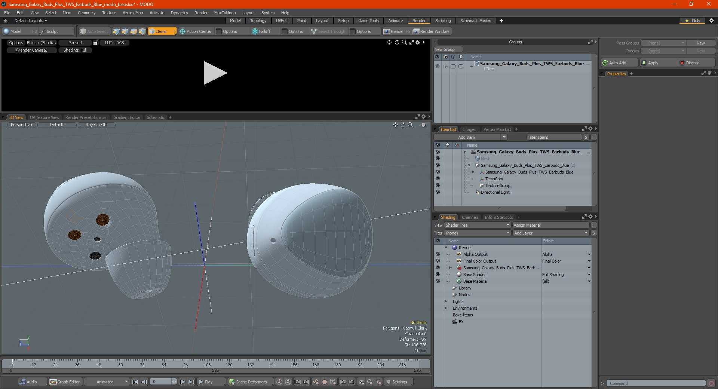This screenshot has height=389, width=718.
Task: Click the Discard button
Action: [x=696, y=63]
